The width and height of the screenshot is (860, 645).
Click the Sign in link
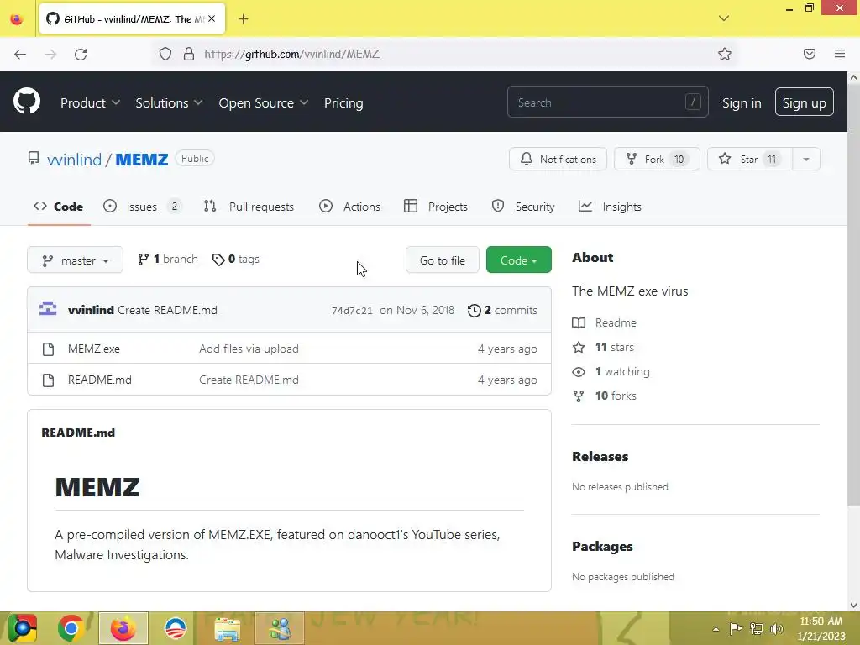coord(742,103)
